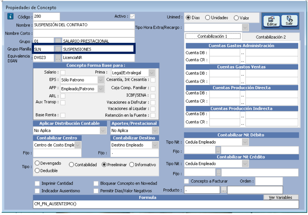Viewport: 308px width, 215px height.
Task: Click the Formula text field
Action: [x=166, y=204]
